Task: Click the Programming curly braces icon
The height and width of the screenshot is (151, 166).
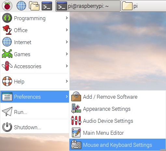Action: [x=7, y=18]
